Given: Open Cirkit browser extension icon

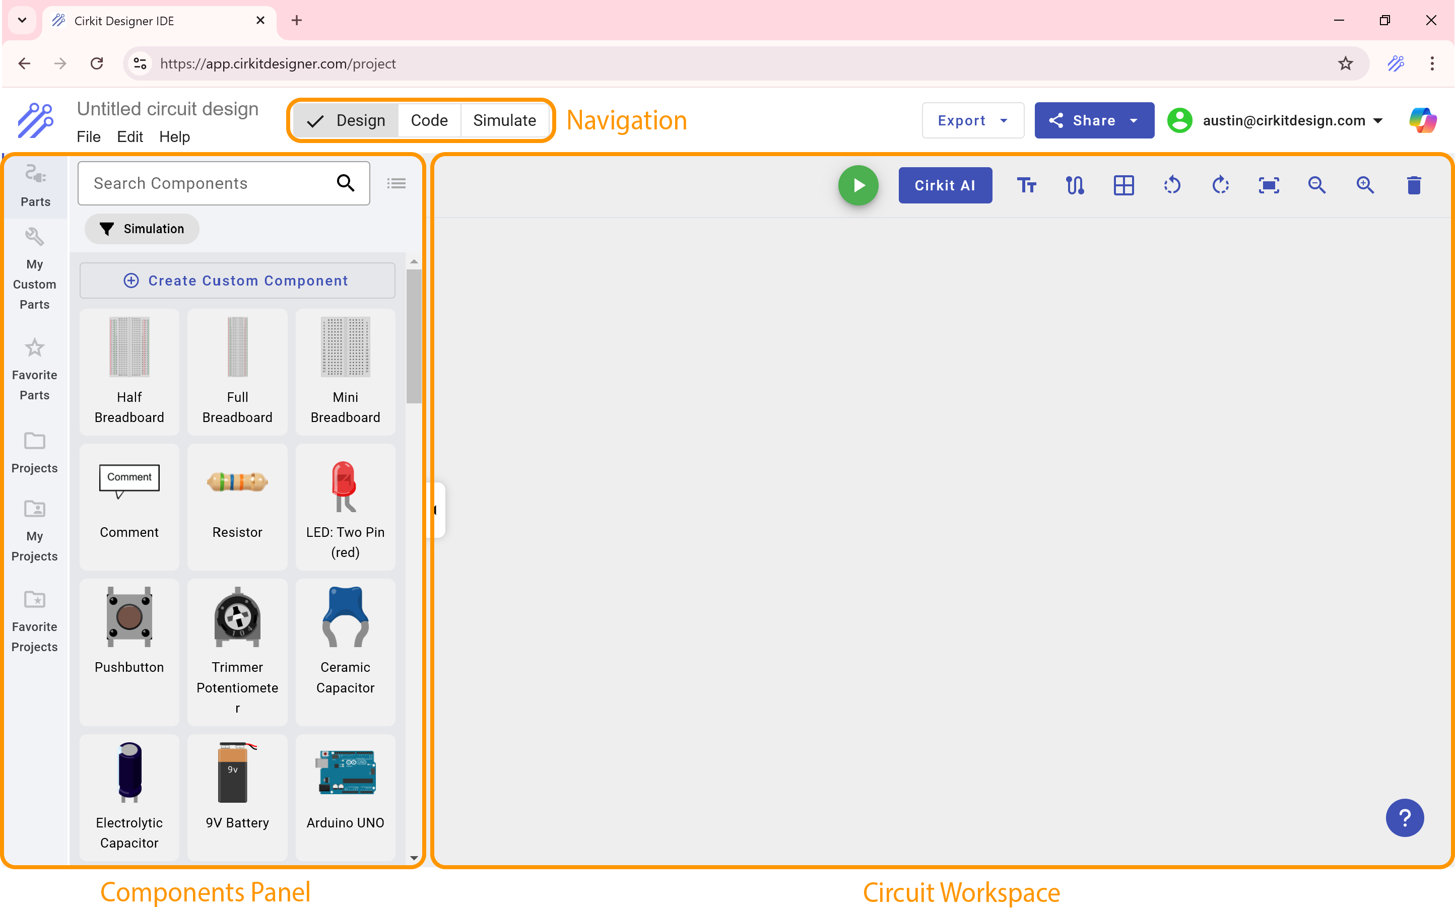Looking at the screenshot, I should [x=1396, y=63].
